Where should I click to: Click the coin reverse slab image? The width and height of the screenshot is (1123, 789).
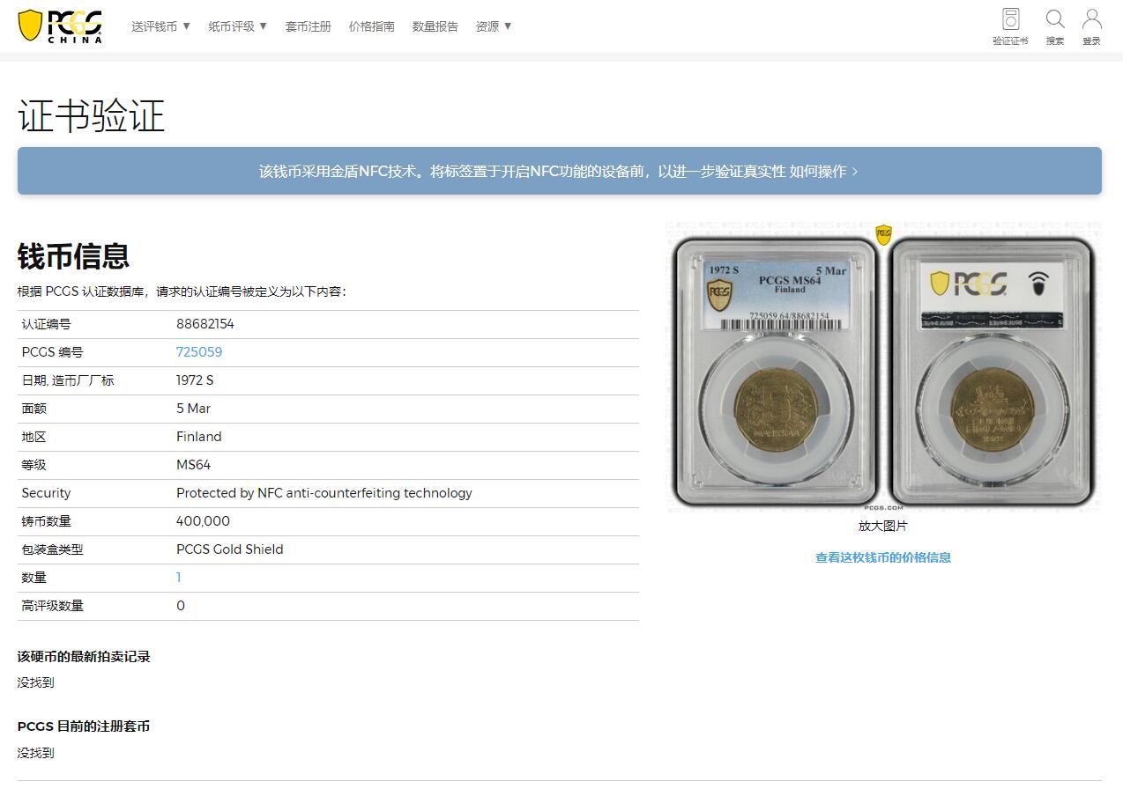click(992, 372)
